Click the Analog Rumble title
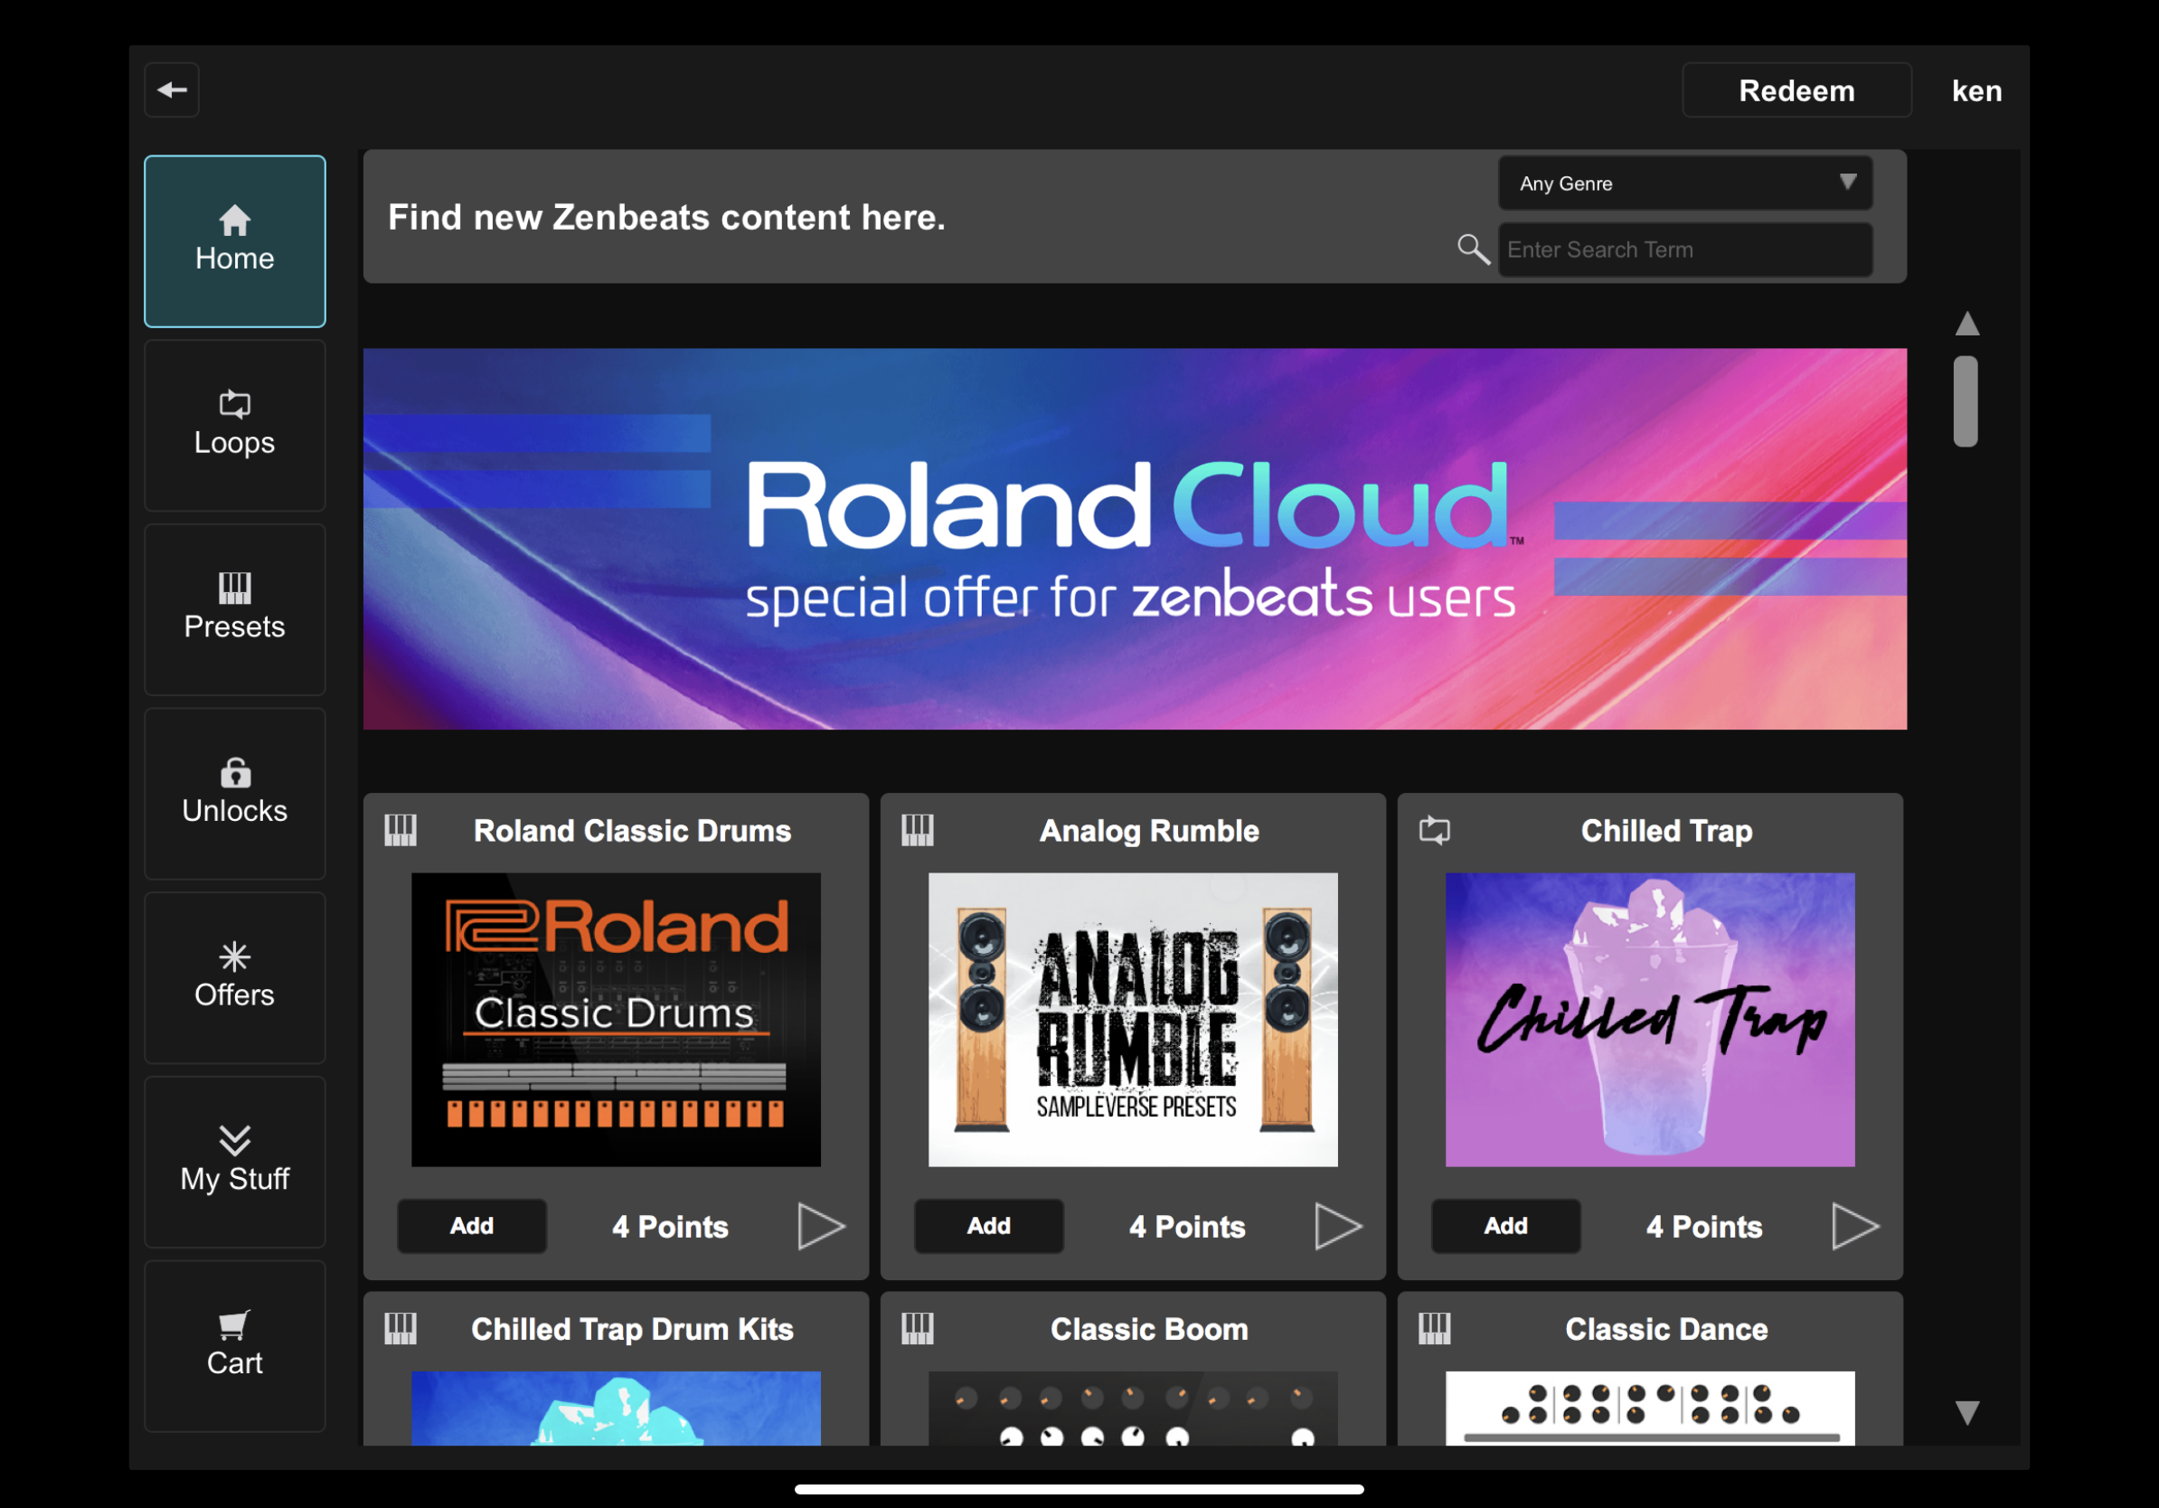 point(1149,831)
